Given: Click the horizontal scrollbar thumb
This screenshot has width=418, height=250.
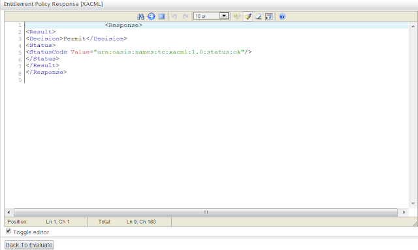Looking at the screenshot, I should pos(206,212).
